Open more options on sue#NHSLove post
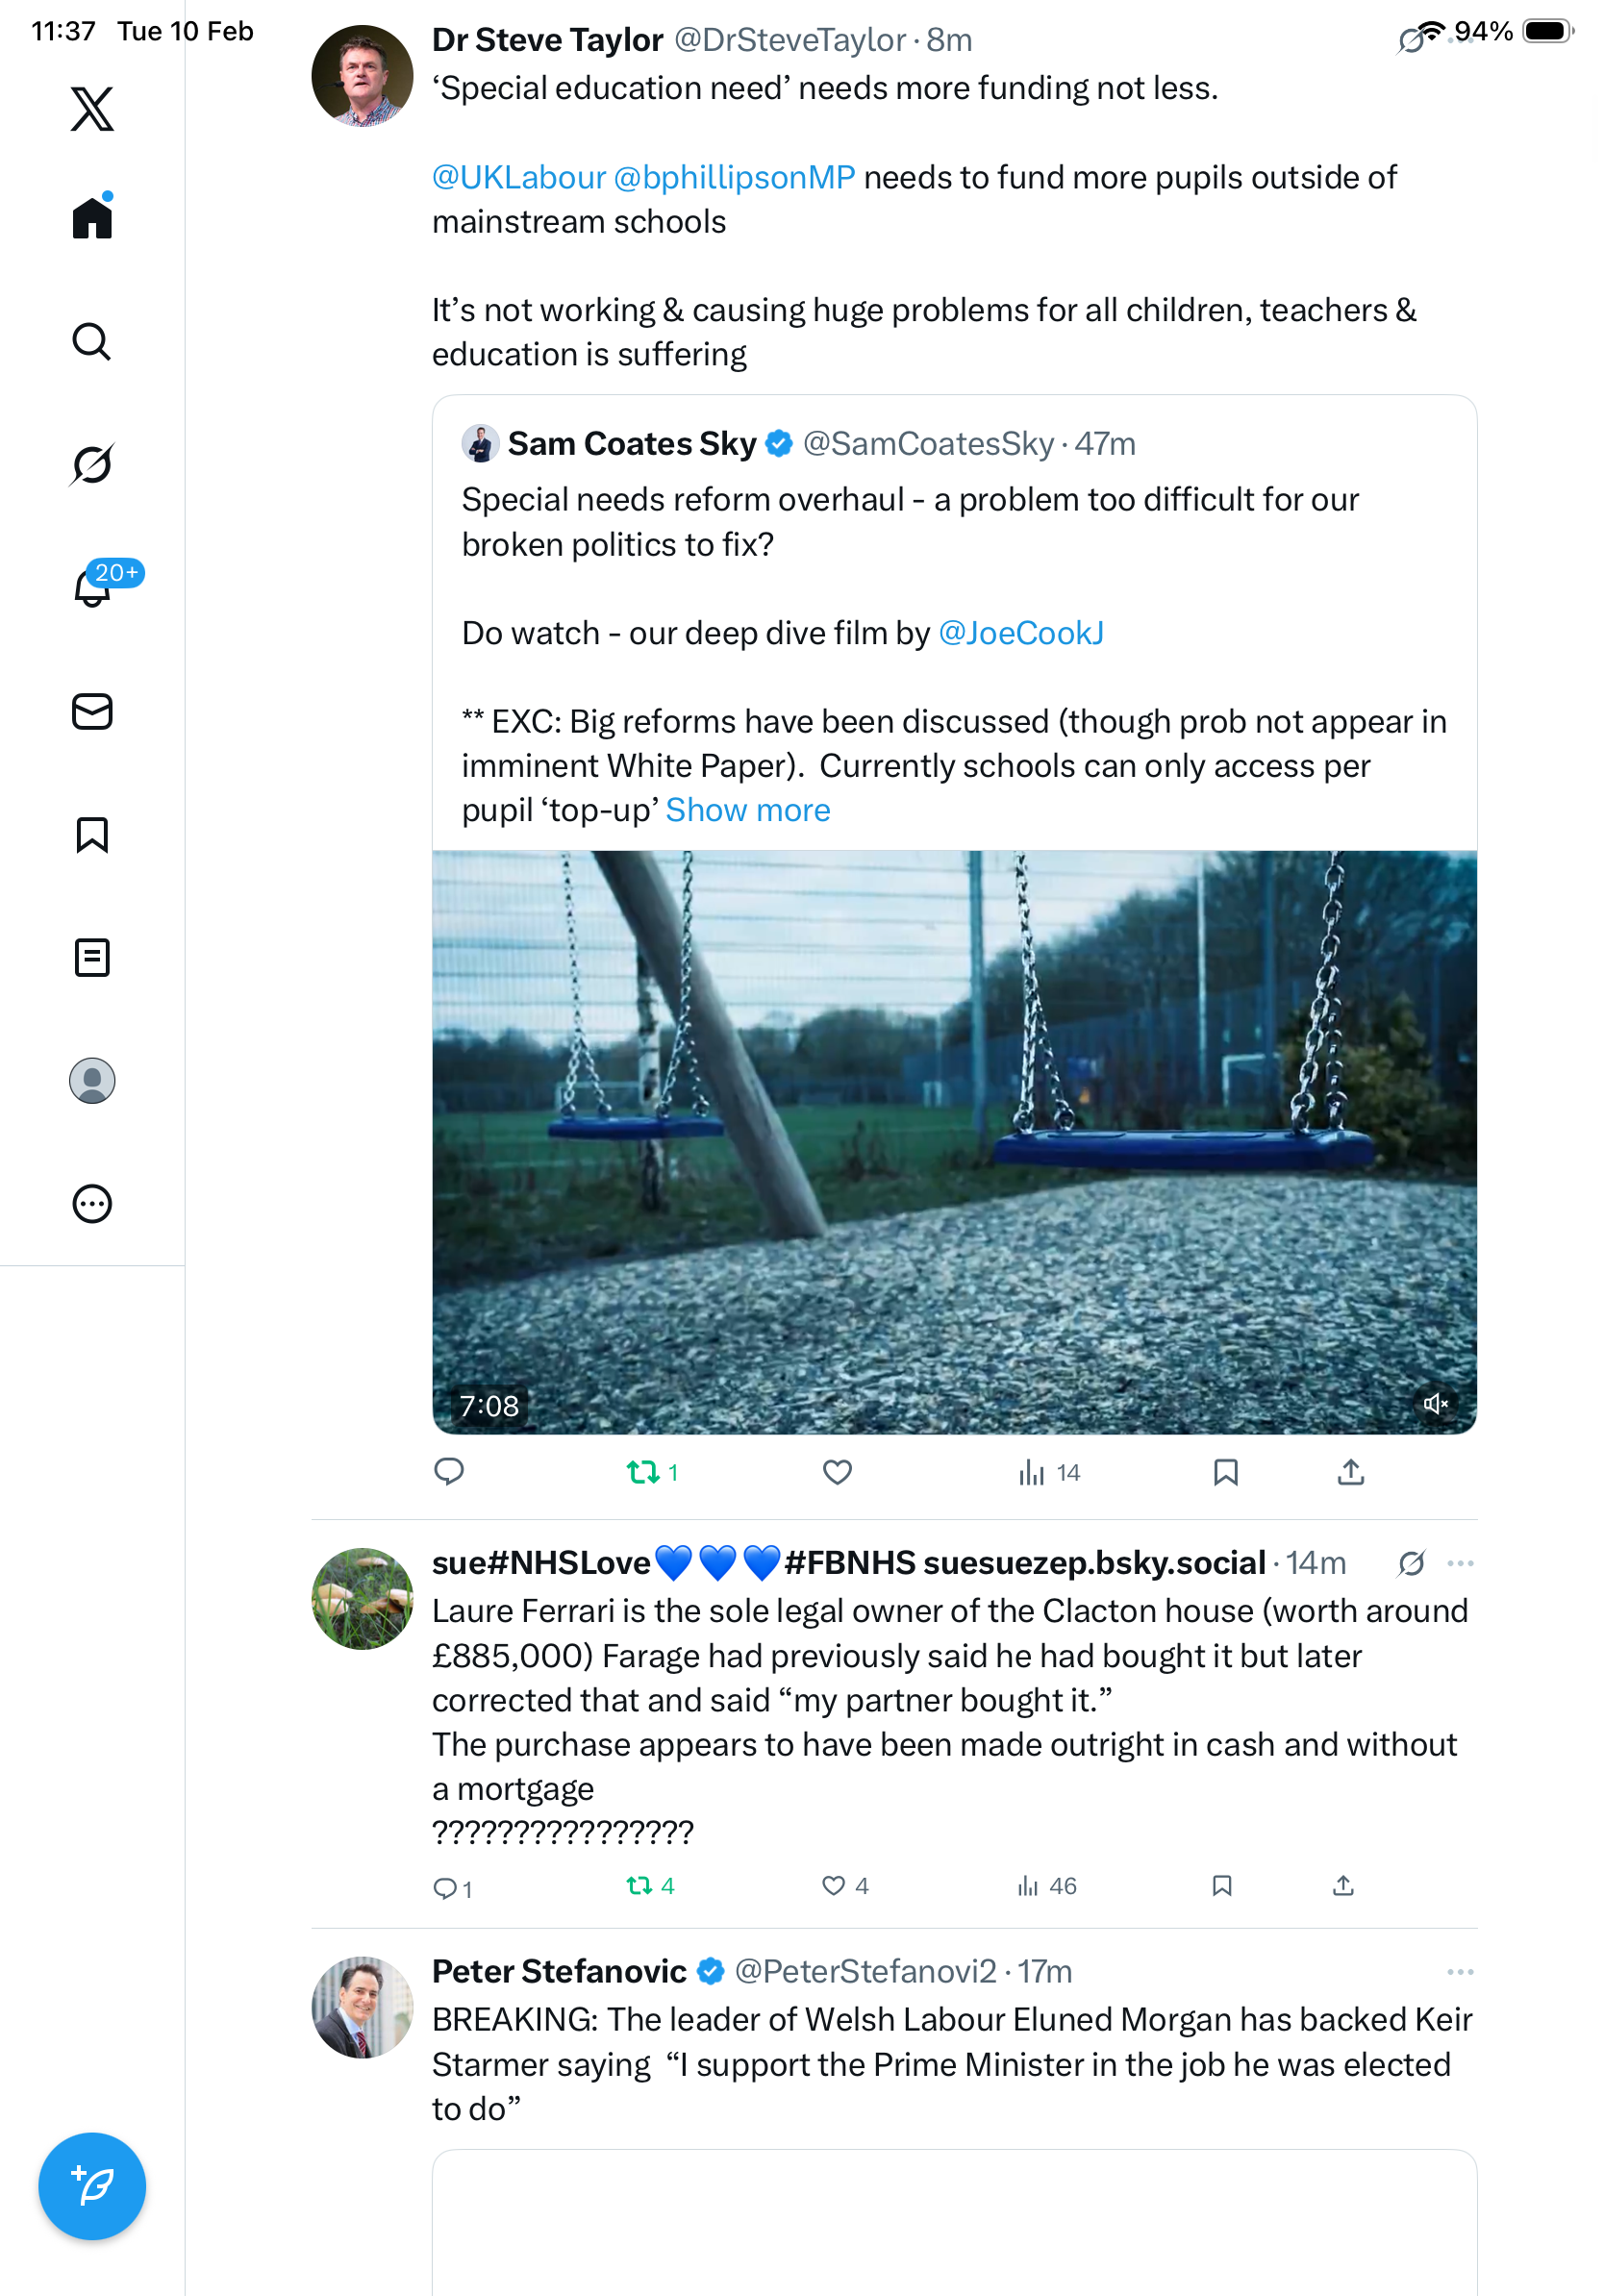Screen dimensions: 1604x2296 (x=1460, y=1563)
